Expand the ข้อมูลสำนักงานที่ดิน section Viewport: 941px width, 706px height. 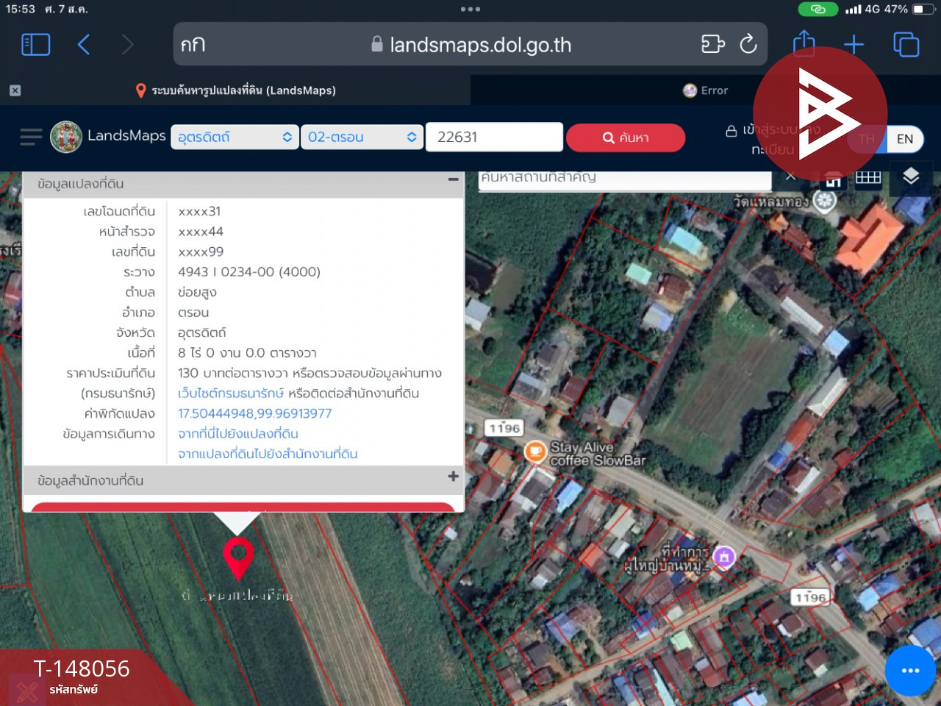(x=454, y=477)
